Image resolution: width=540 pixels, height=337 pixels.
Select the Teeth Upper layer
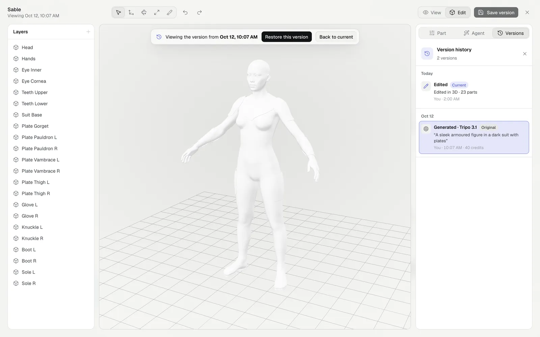(51, 92)
